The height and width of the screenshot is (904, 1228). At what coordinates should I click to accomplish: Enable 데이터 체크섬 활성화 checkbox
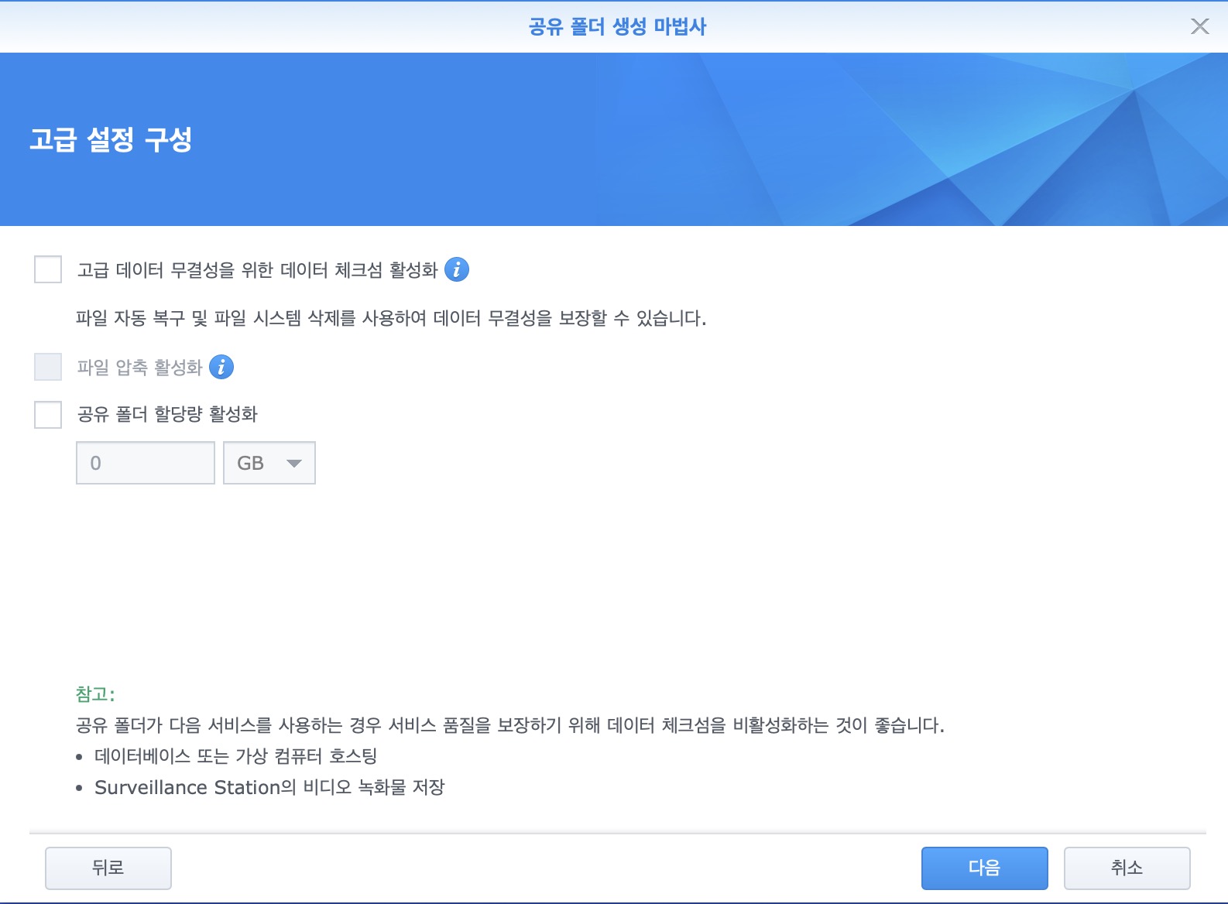48,269
